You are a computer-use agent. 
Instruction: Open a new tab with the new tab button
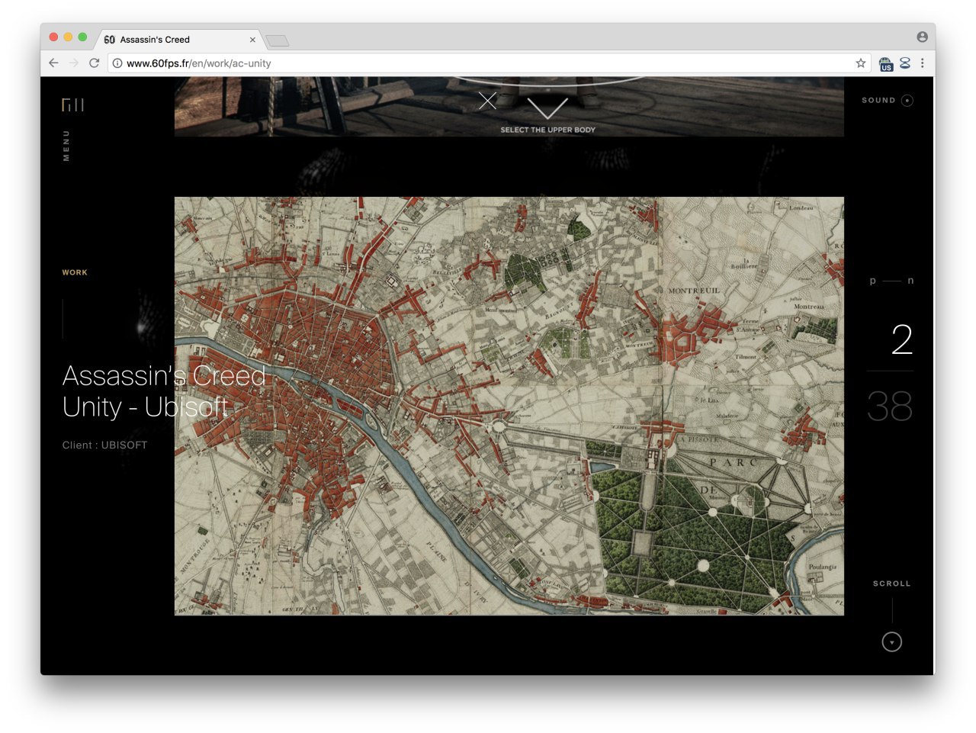click(x=278, y=40)
